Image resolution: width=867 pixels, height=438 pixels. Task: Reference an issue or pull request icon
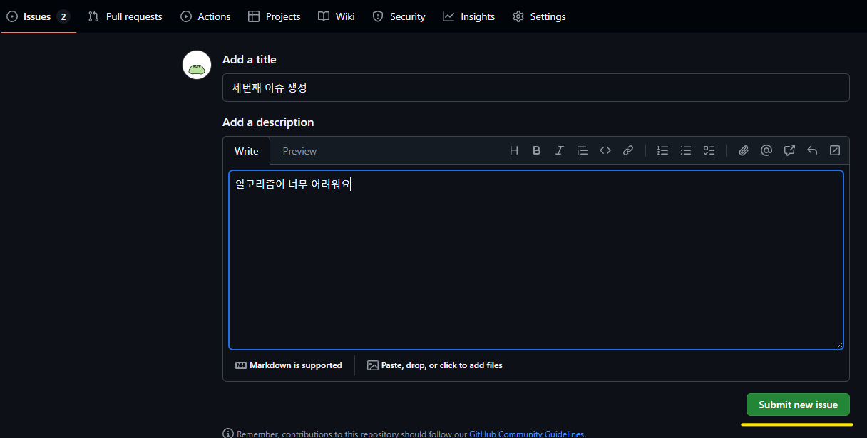789,150
